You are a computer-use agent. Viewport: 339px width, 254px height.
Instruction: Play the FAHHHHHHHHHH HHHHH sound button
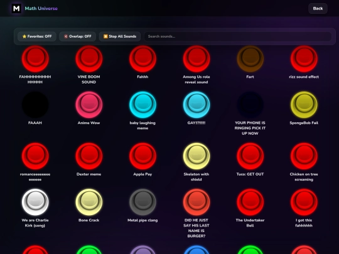point(35,59)
